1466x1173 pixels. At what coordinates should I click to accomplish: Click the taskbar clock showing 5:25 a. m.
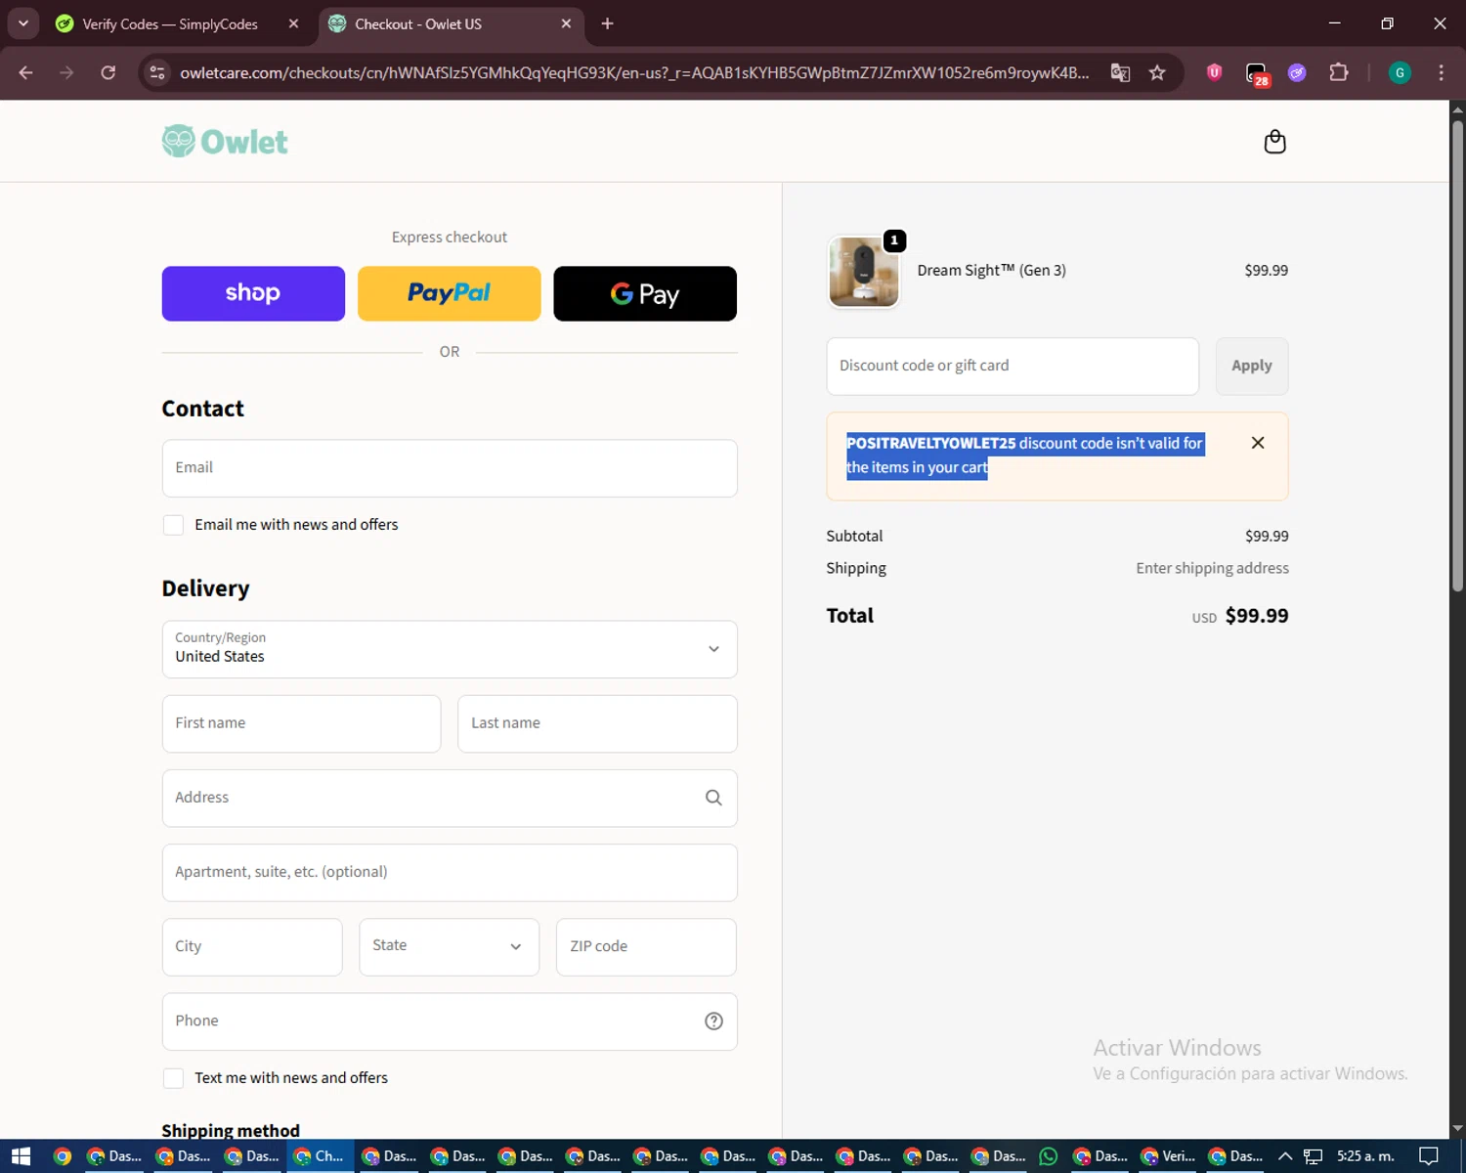tap(1365, 1156)
